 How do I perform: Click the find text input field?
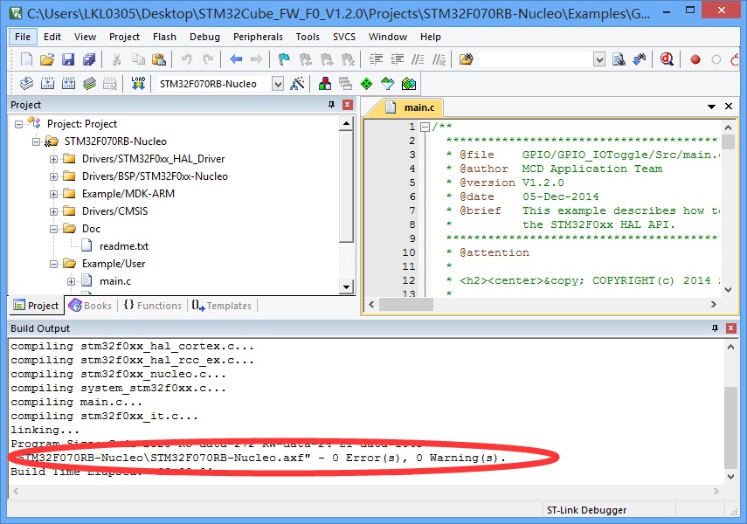point(536,59)
